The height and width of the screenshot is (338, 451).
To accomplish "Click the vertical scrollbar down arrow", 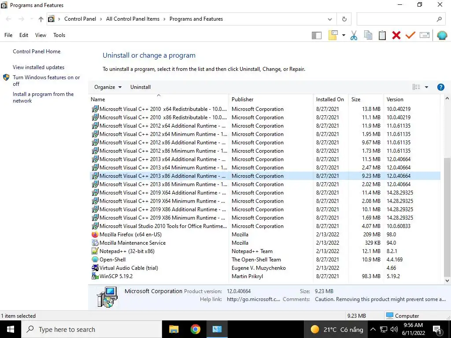I will point(447,281).
